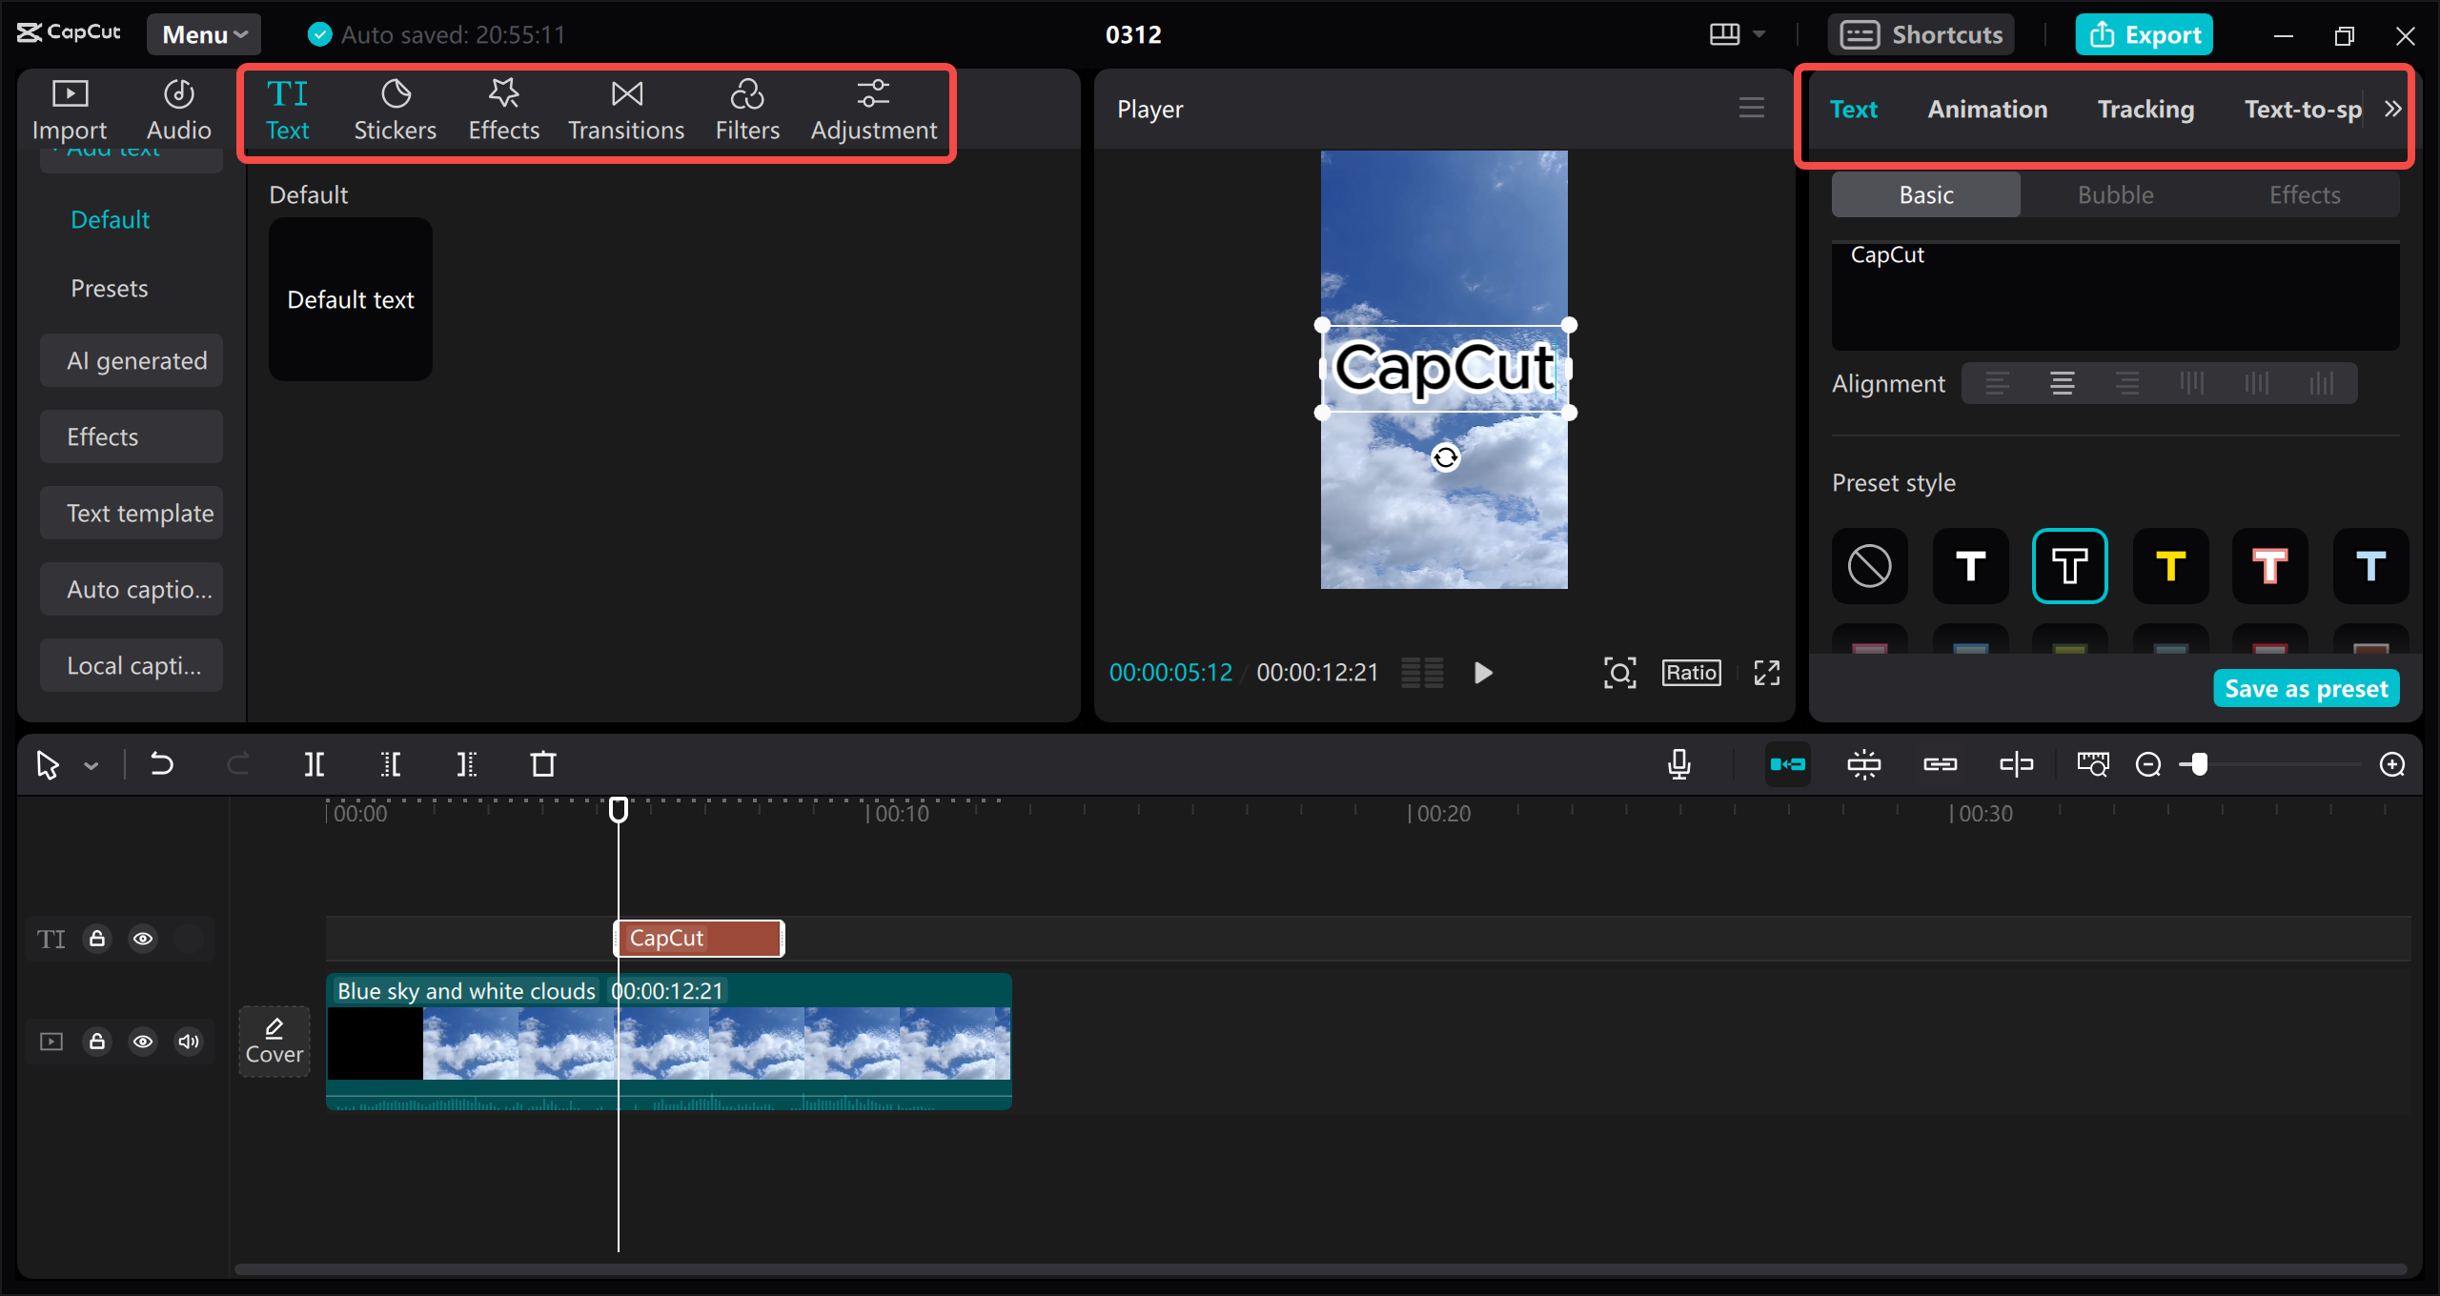This screenshot has height=1296, width=2440.
Task: Open the Effects tab in top toolbar
Action: tap(503, 111)
